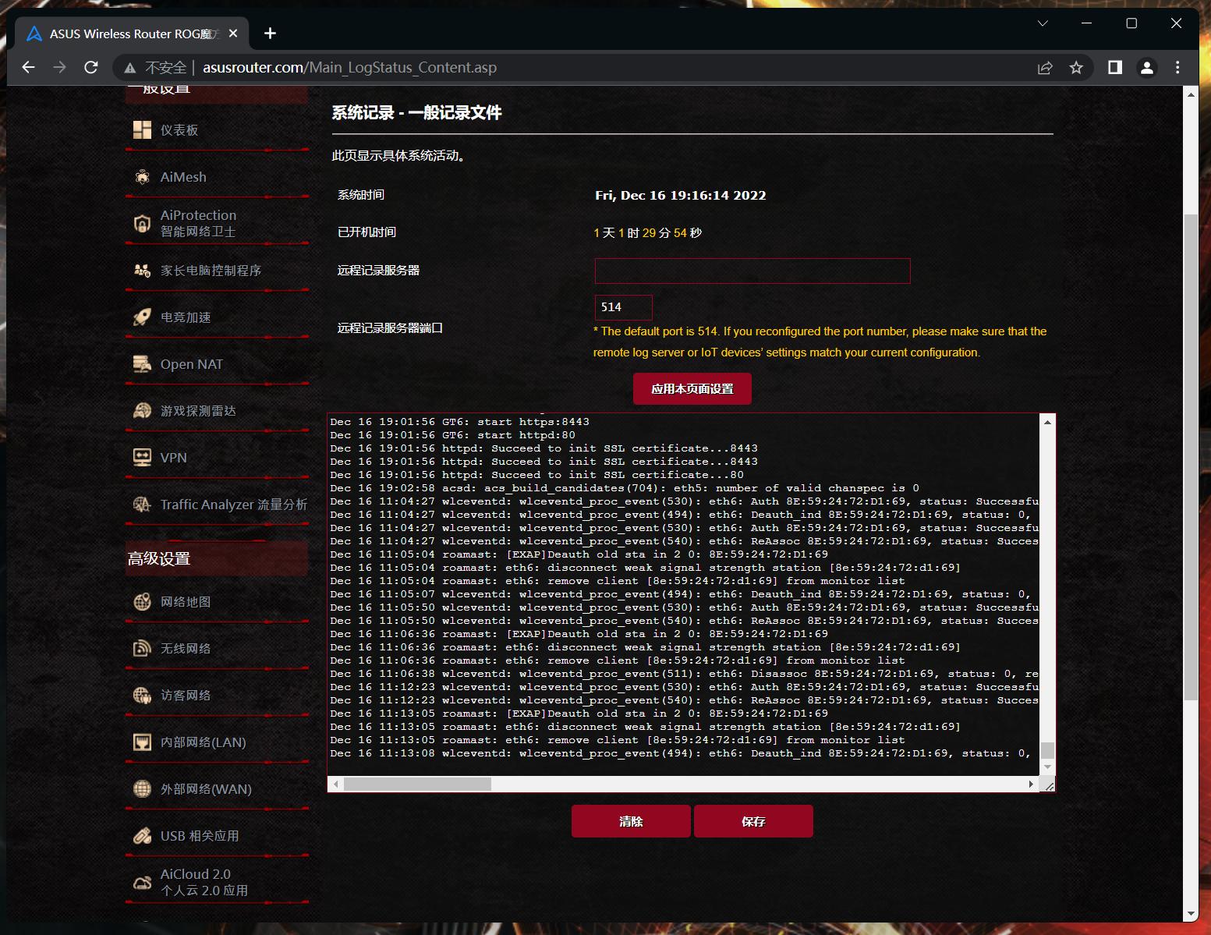Click the log's horizontal scrollbar thumb

pyautogui.click(x=417, y=784)
